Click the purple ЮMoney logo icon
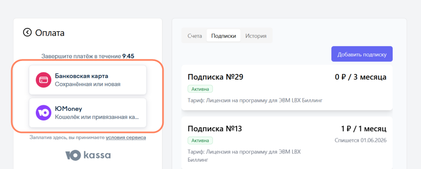Screen dimensions: 421x169 (x=44, y=113)
